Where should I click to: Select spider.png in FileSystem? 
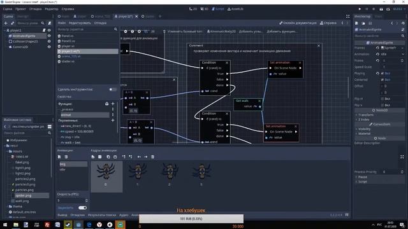(x=24, y=195)
